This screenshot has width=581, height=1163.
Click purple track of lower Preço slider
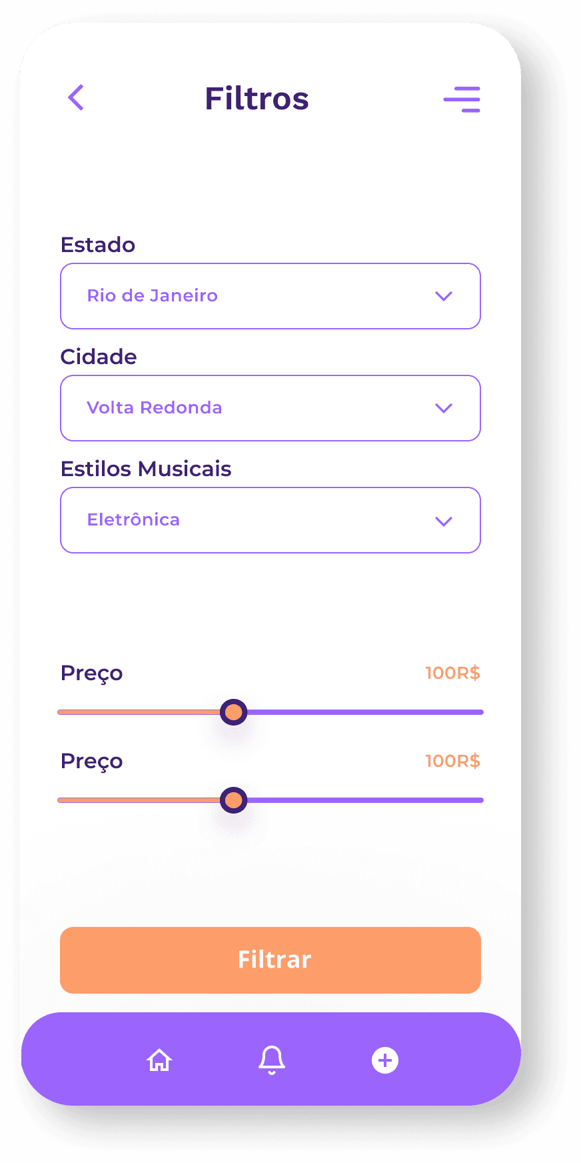tap(365, 800)
